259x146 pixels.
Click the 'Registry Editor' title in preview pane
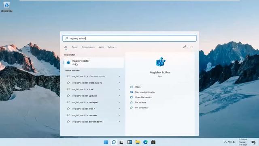point(160,72)
